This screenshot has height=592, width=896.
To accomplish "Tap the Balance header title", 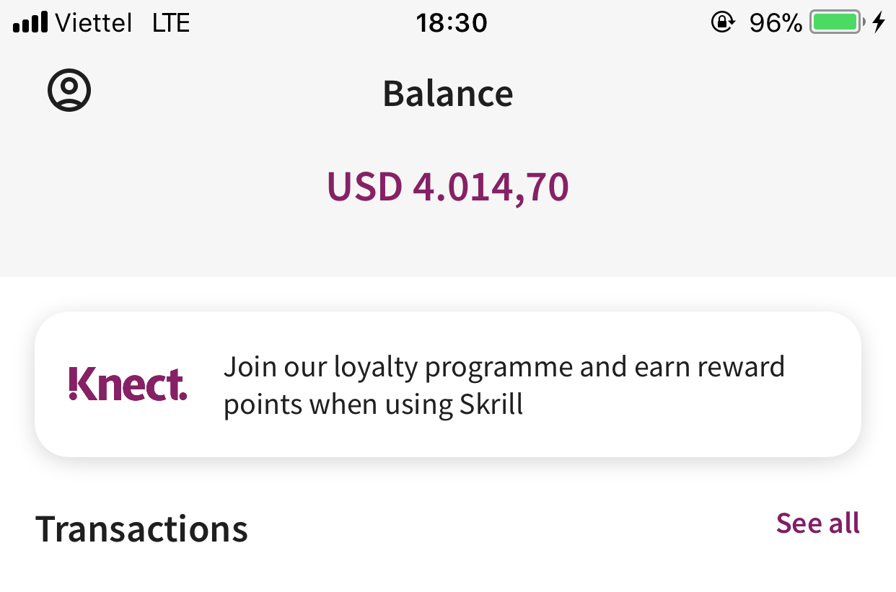I will click(x=447, y=93).
